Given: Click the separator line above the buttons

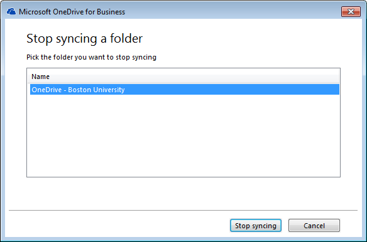Looking at the screenshot, I should point(183,210).
